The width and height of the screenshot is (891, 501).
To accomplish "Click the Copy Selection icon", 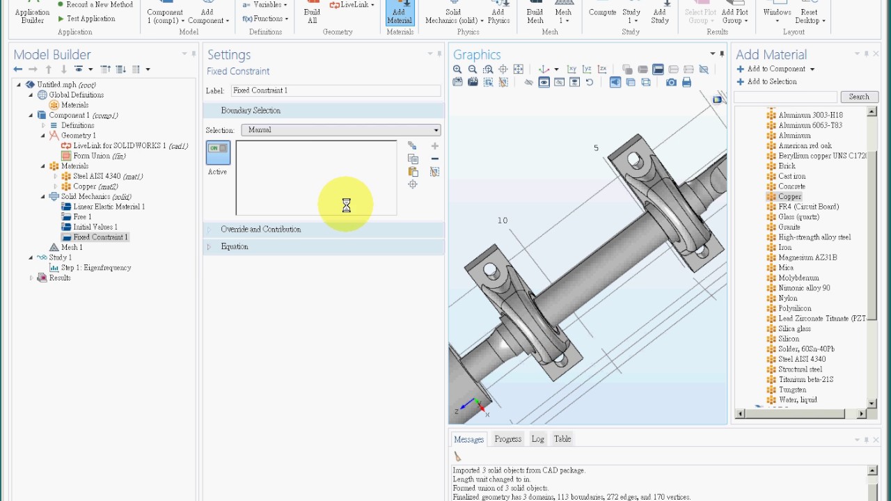I will pos(413,159).
